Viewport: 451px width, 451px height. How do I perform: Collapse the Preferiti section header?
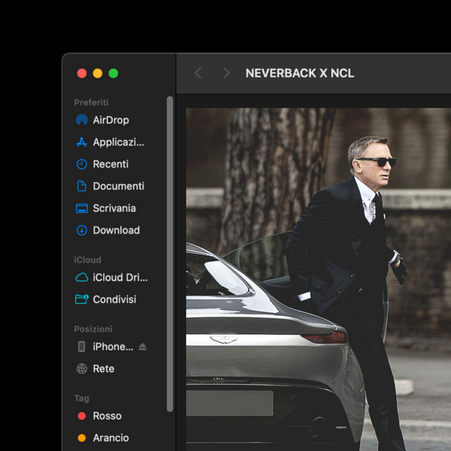pyautogui.click(x=92, y=102)
